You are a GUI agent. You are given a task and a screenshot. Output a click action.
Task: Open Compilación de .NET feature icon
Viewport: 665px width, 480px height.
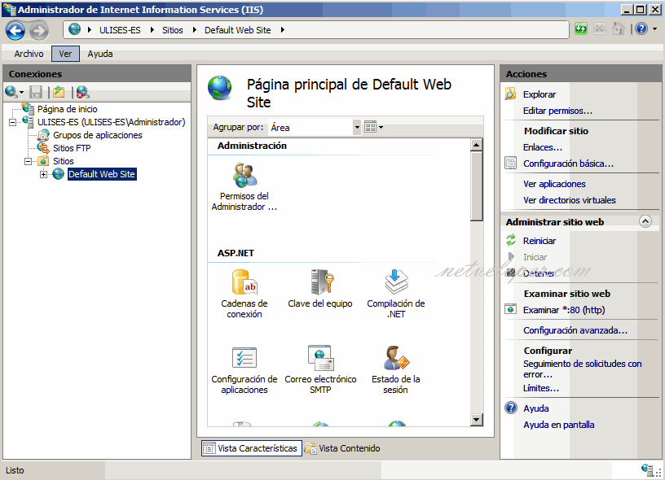coord(396,282)
